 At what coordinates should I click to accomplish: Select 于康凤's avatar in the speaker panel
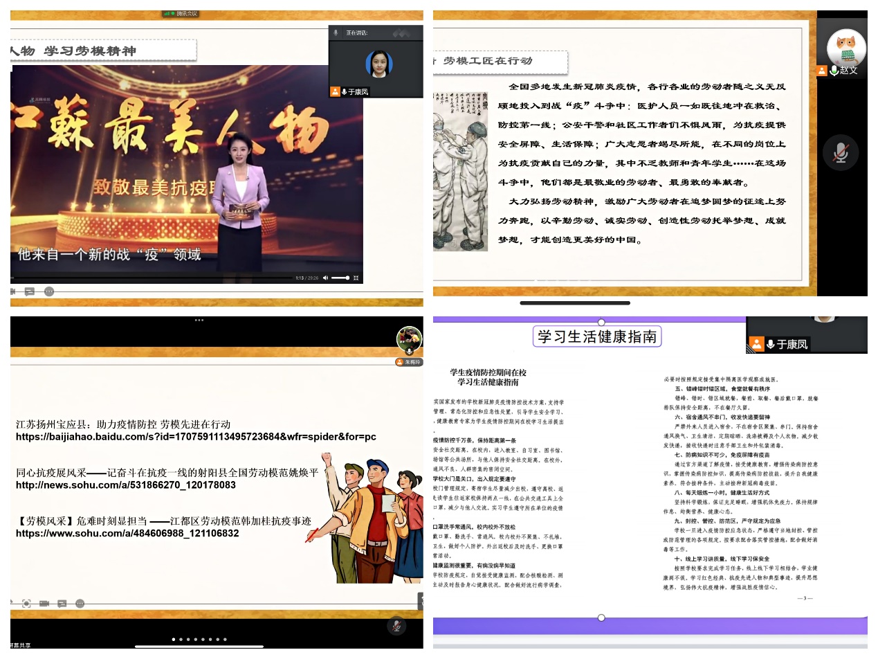(x=378, y=64)
